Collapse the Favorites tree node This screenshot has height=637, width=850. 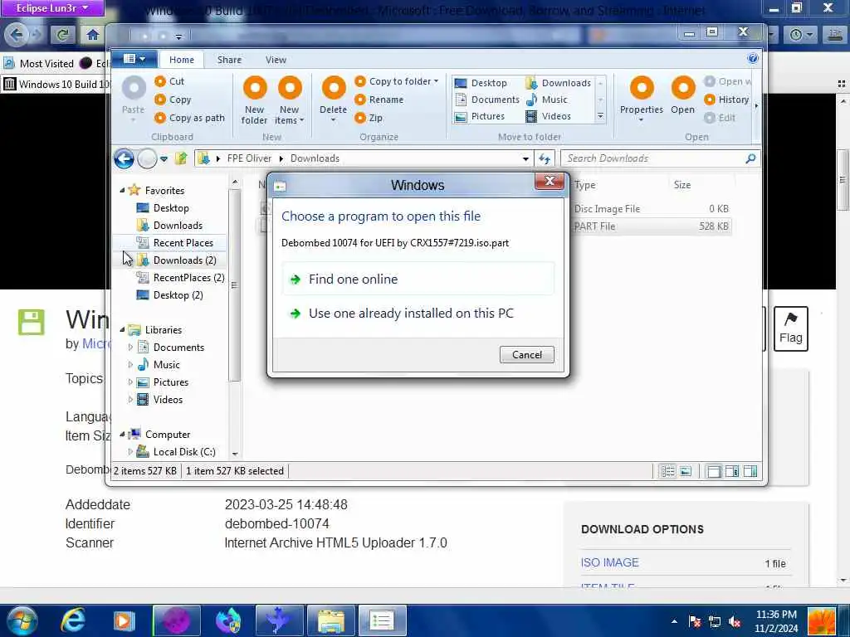(x=122, y=191)
